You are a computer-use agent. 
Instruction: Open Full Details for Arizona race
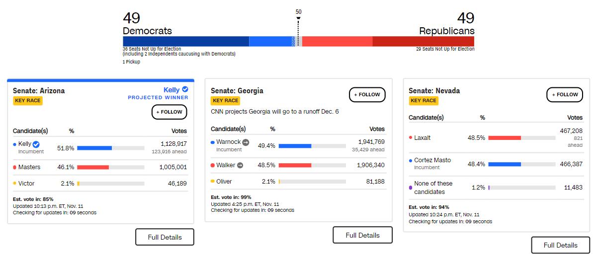[165, 237]
